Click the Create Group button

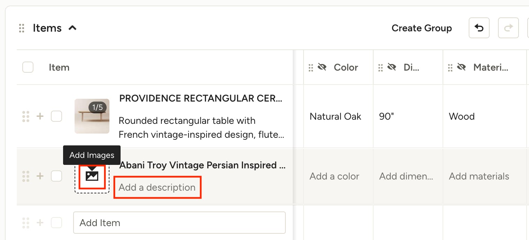[422, 28]
